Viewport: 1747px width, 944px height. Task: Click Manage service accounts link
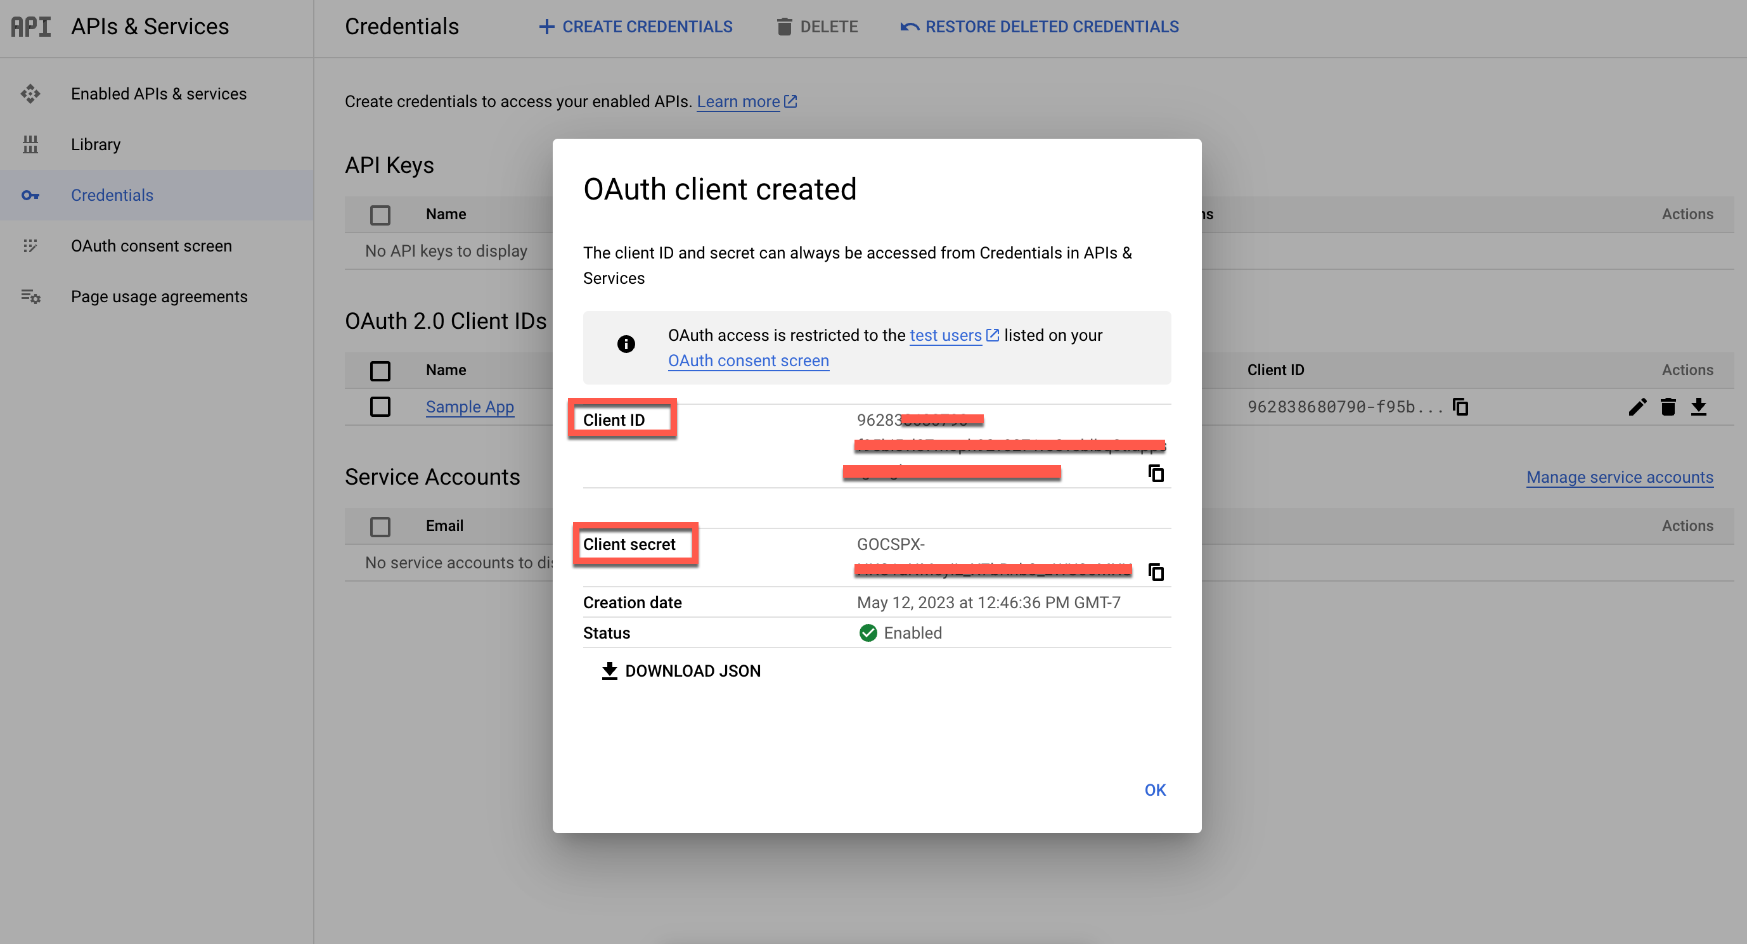point(1620,477)
